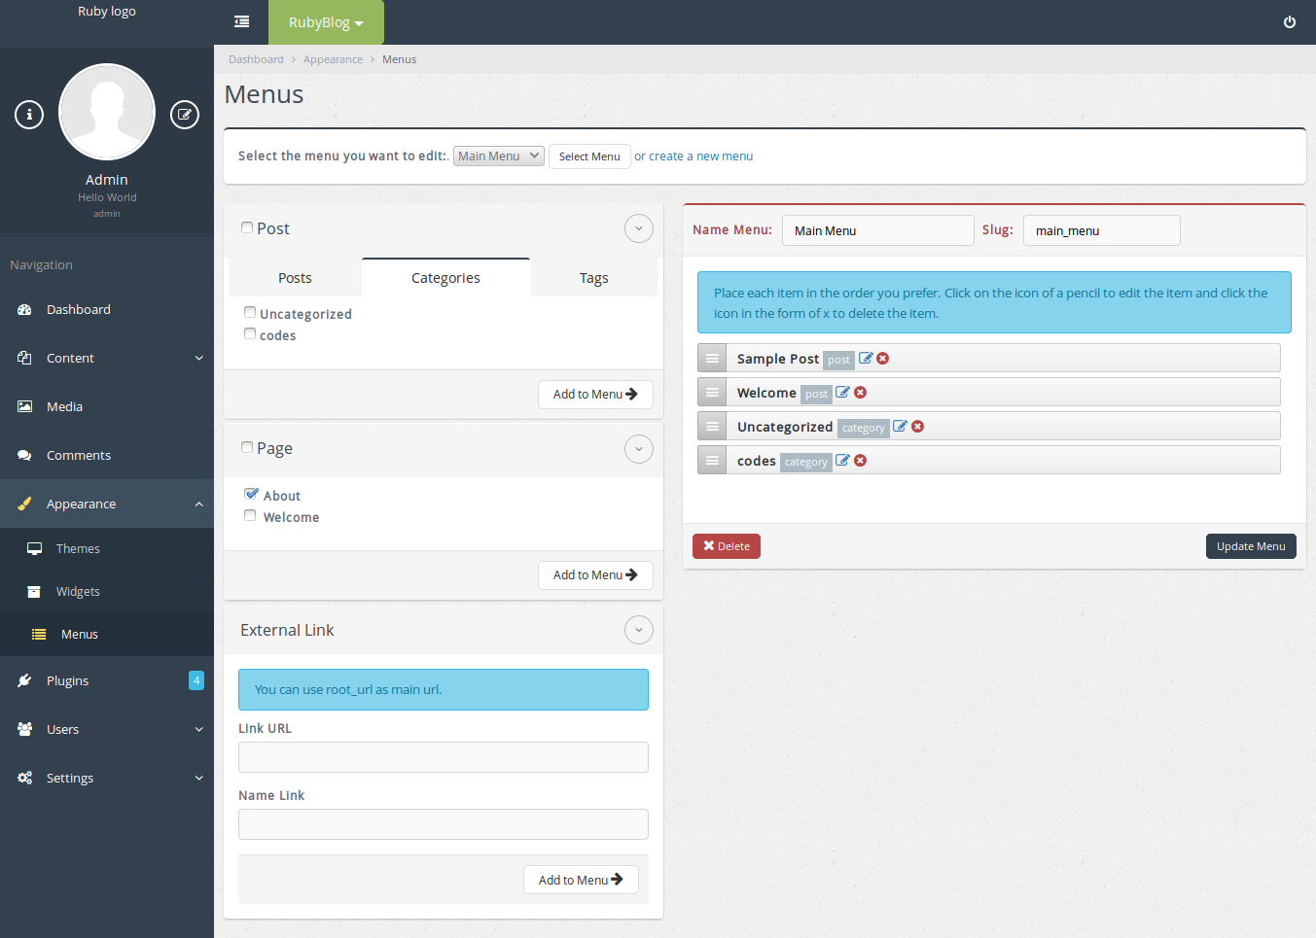Click the power logout icon
Image resolution: width=1316 pixels, height=938 pixels.
coord(1289,22)
